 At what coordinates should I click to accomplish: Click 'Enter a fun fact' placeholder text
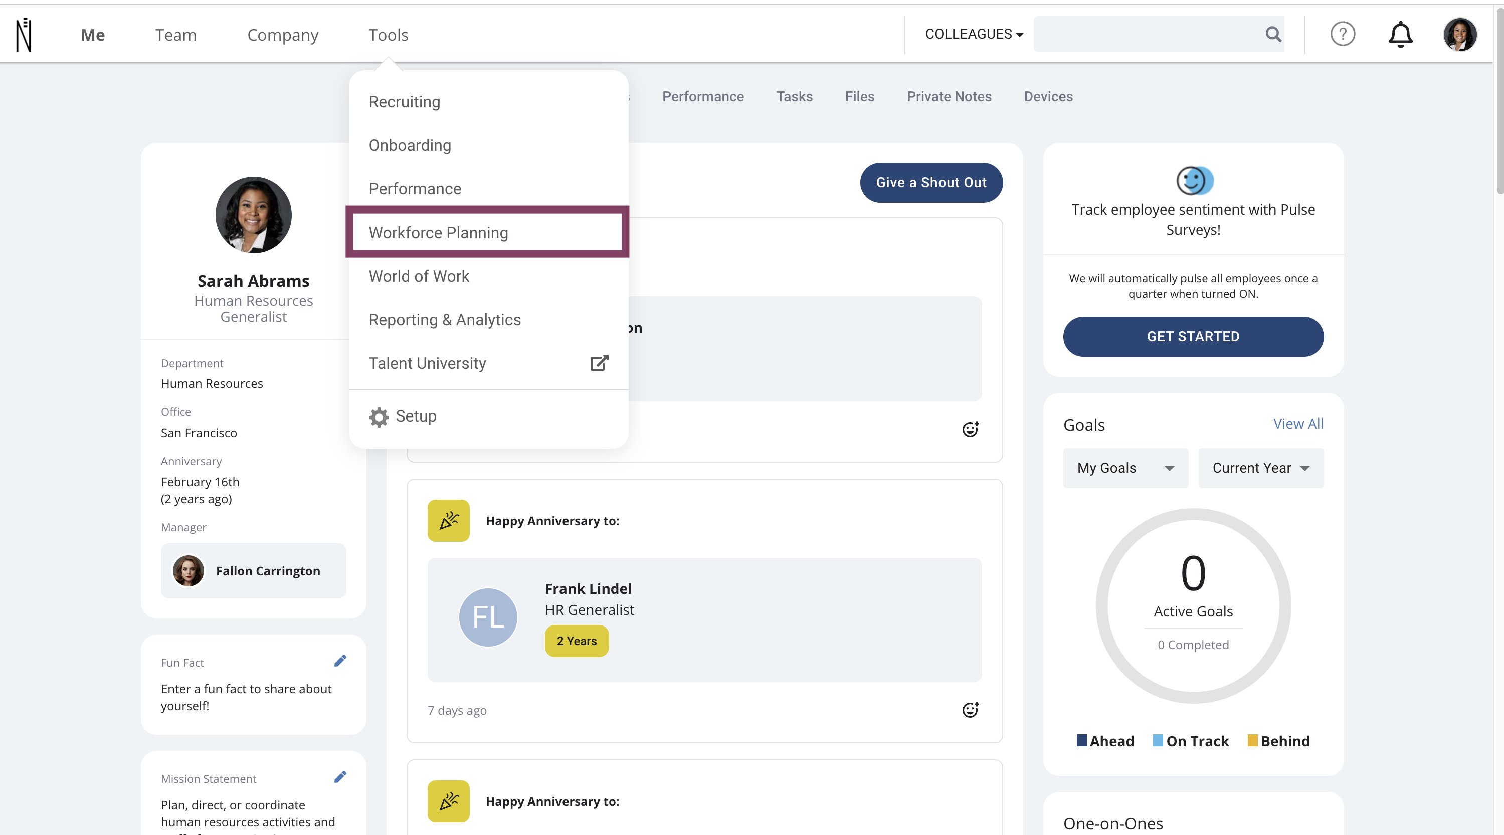tap(246, 697)
